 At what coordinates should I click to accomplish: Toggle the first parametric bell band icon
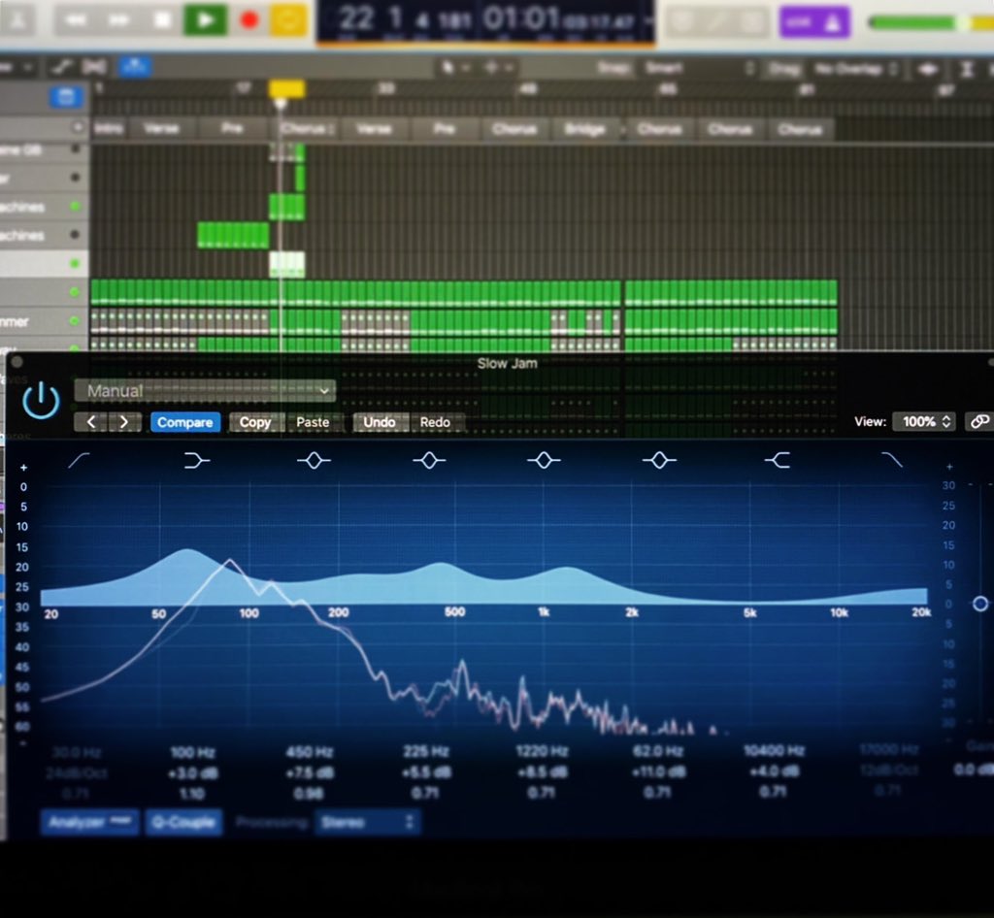tap(314, 460)
